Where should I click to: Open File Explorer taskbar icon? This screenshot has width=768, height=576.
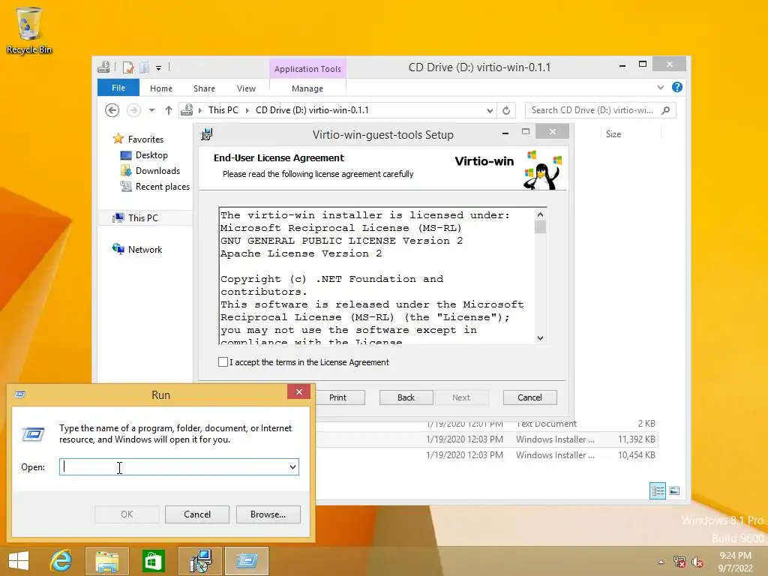[106, 561]
